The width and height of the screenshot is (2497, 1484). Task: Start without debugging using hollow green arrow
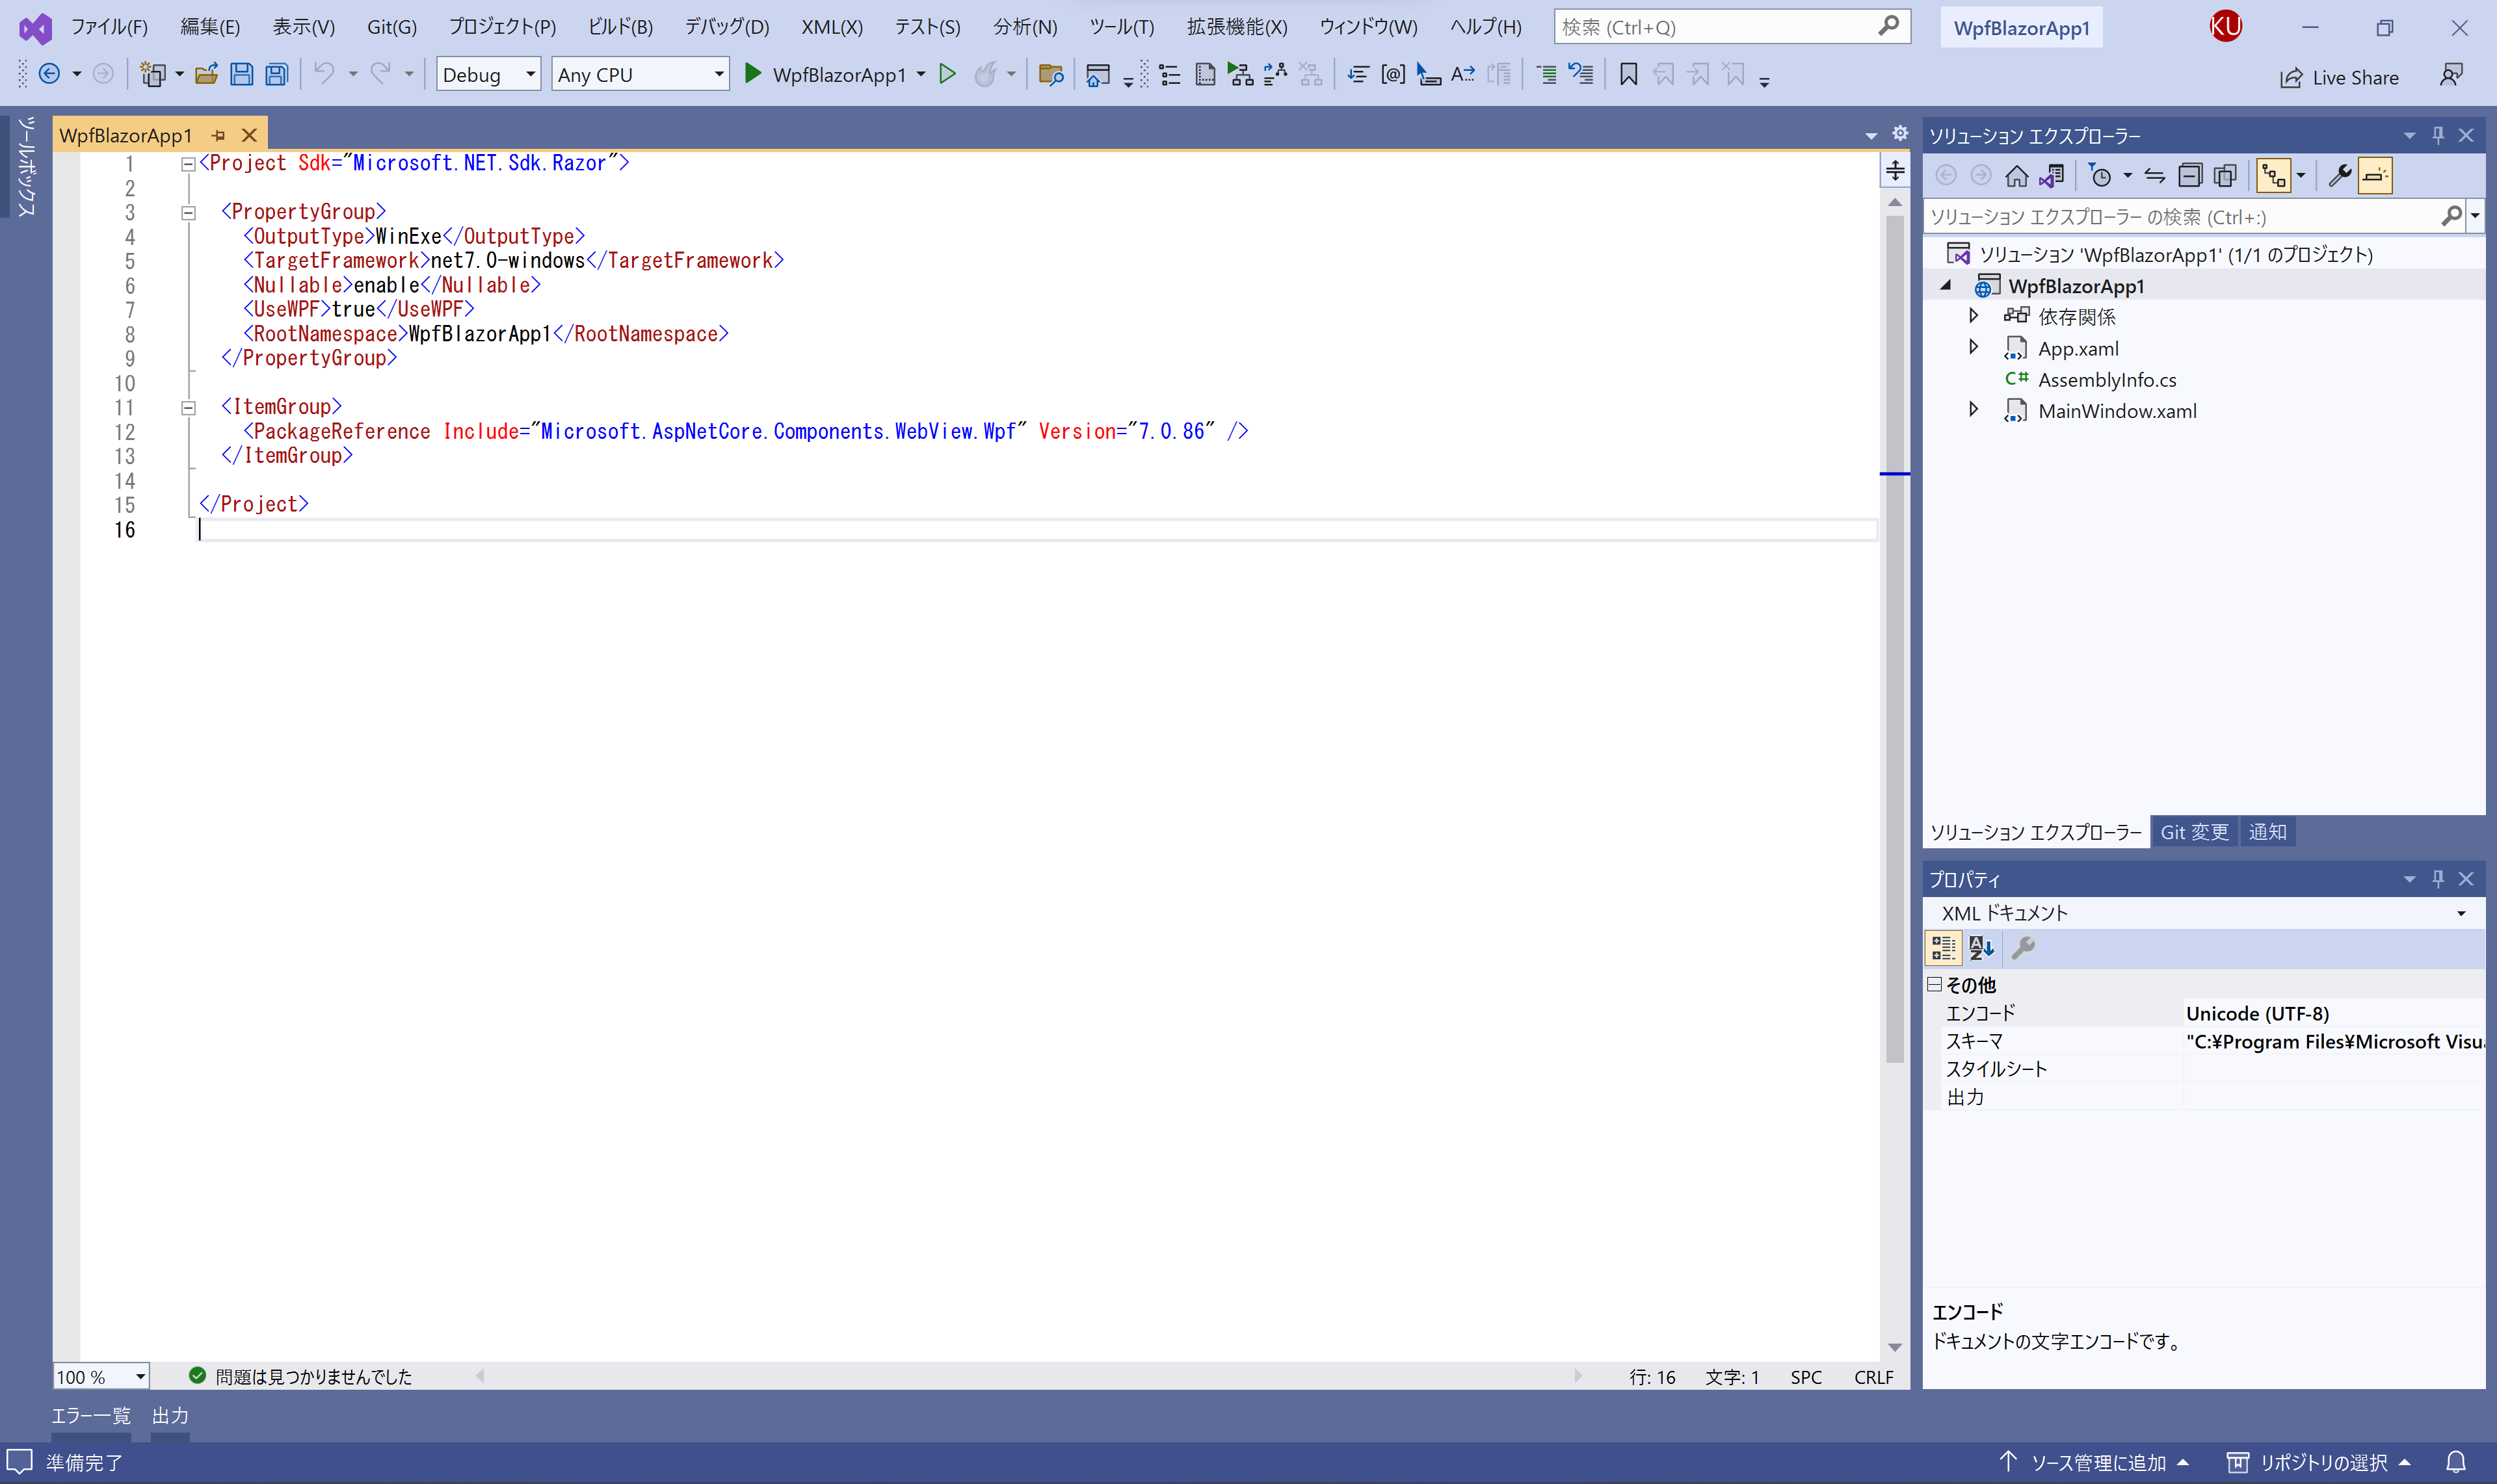coord(947,74)
